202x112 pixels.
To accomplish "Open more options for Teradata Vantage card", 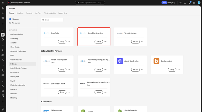I will 142,42.
